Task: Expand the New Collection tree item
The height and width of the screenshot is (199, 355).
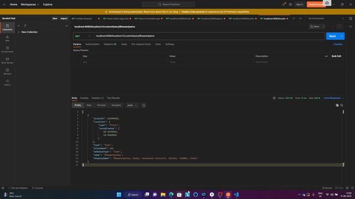Action: pos(18,32)
